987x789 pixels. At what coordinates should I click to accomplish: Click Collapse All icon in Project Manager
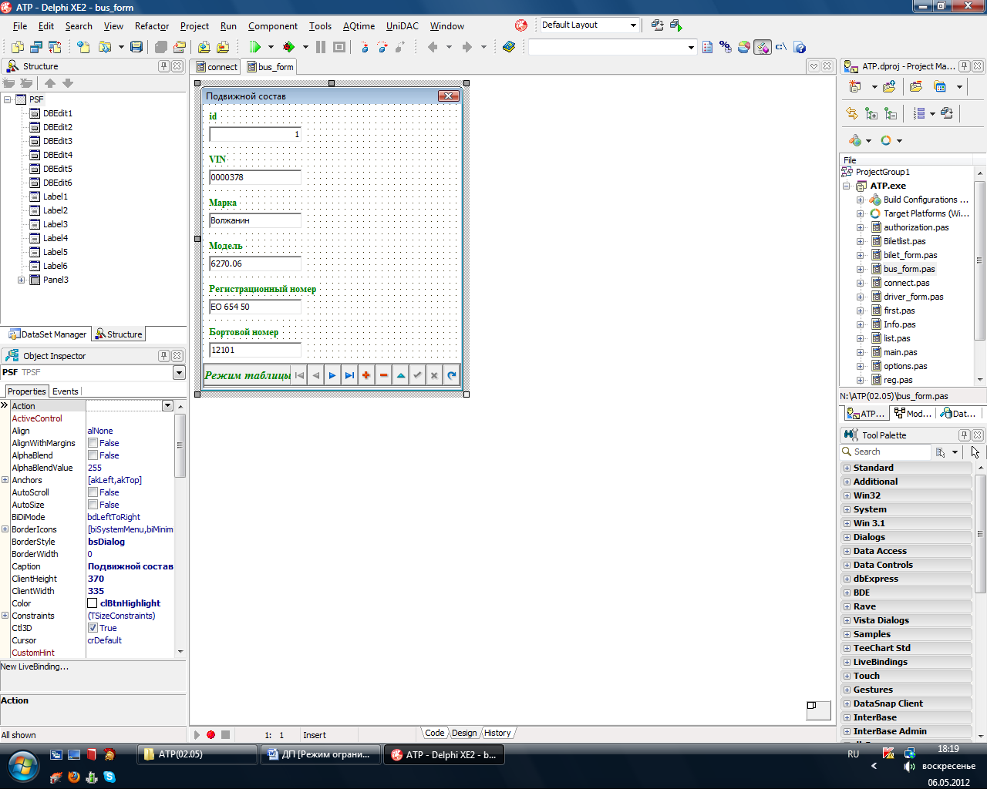click(891, 113)
